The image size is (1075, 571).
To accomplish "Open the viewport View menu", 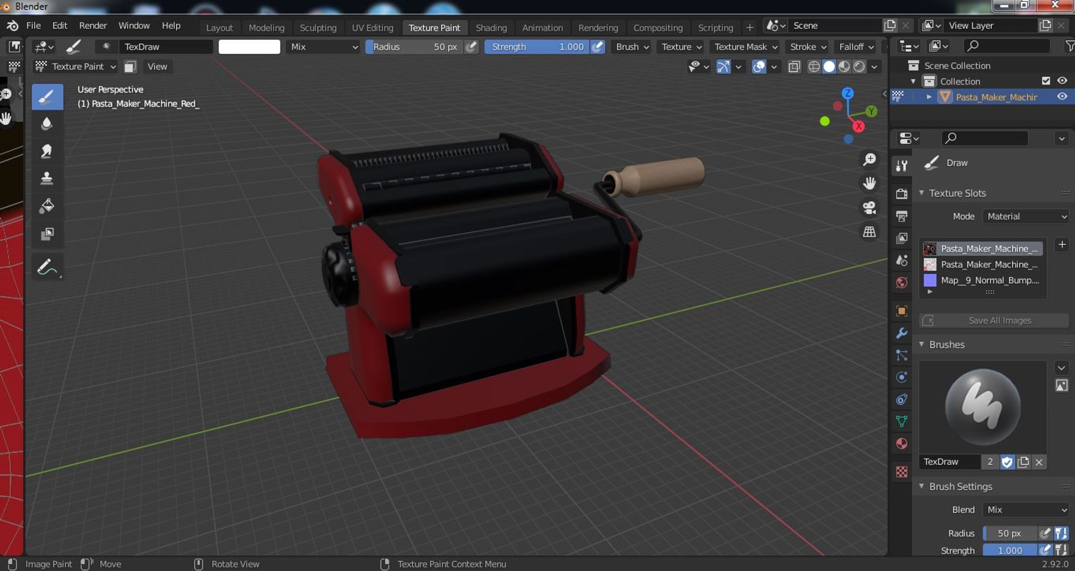I will 157,67.
